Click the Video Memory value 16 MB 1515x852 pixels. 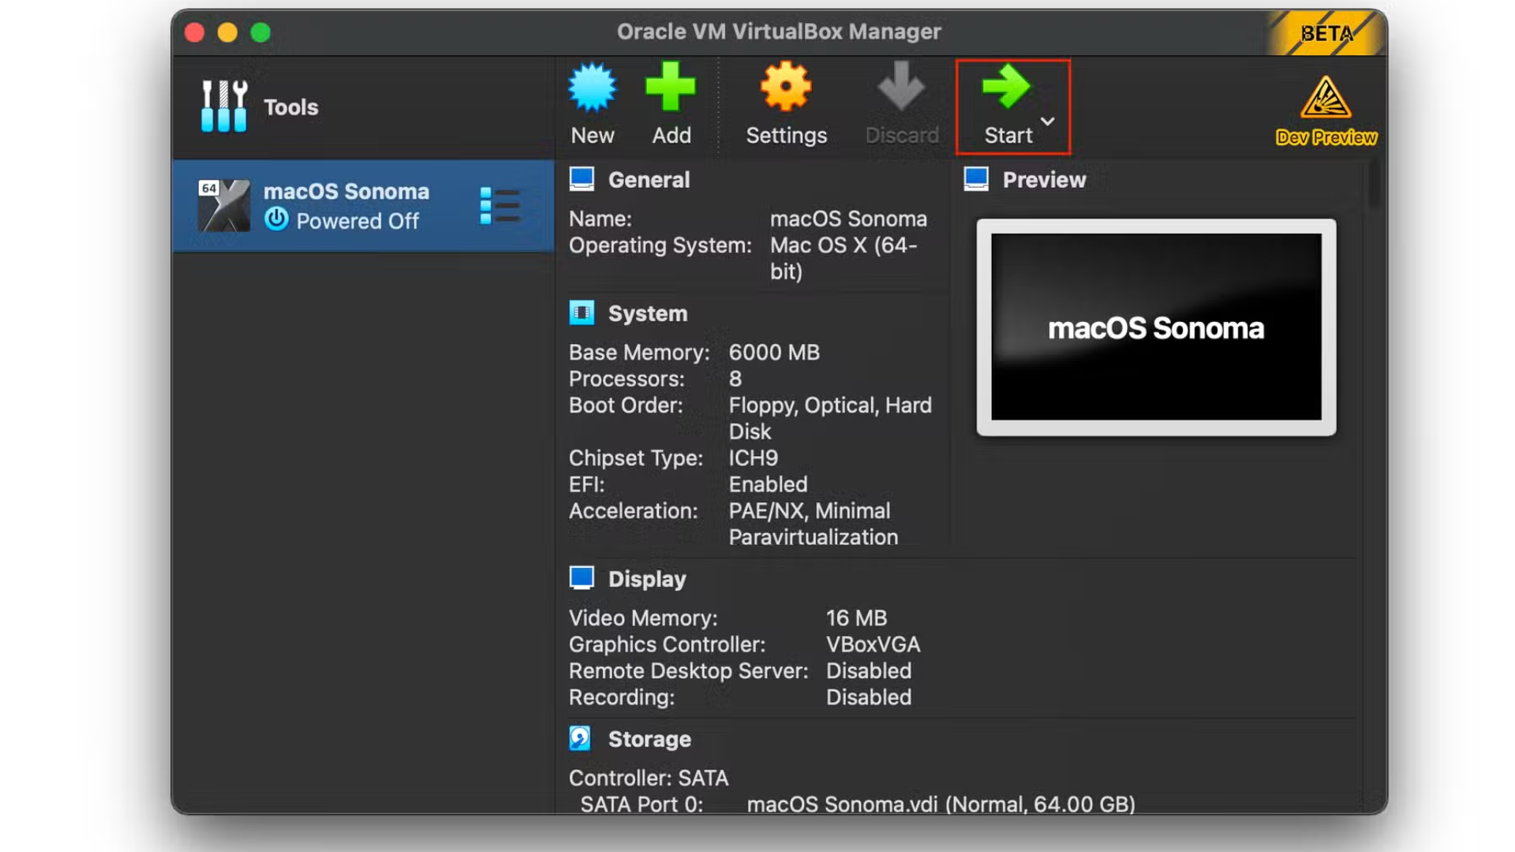tap(856, 618)
